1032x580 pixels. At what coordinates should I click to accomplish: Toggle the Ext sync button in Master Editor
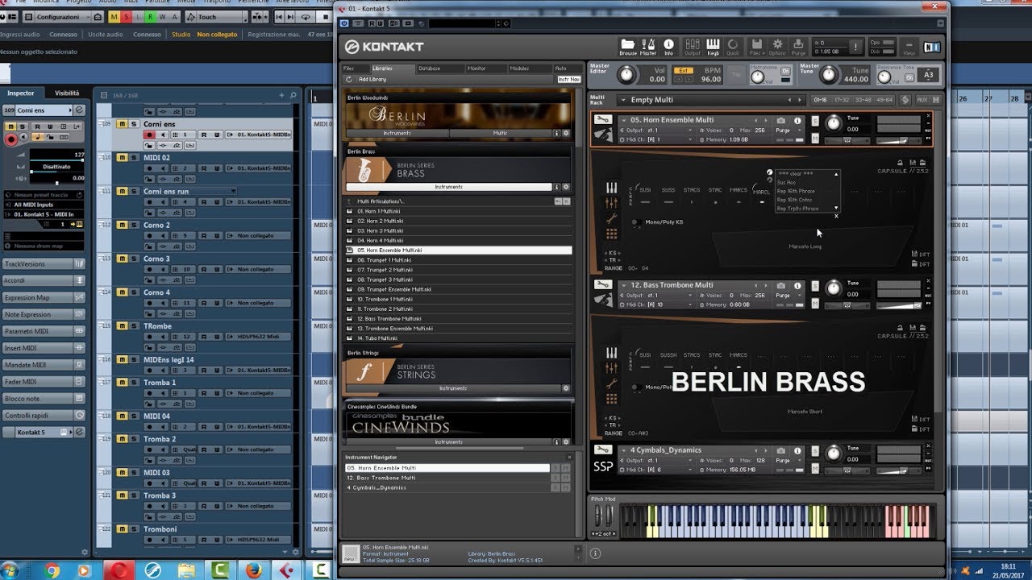(x=684, y=71)
